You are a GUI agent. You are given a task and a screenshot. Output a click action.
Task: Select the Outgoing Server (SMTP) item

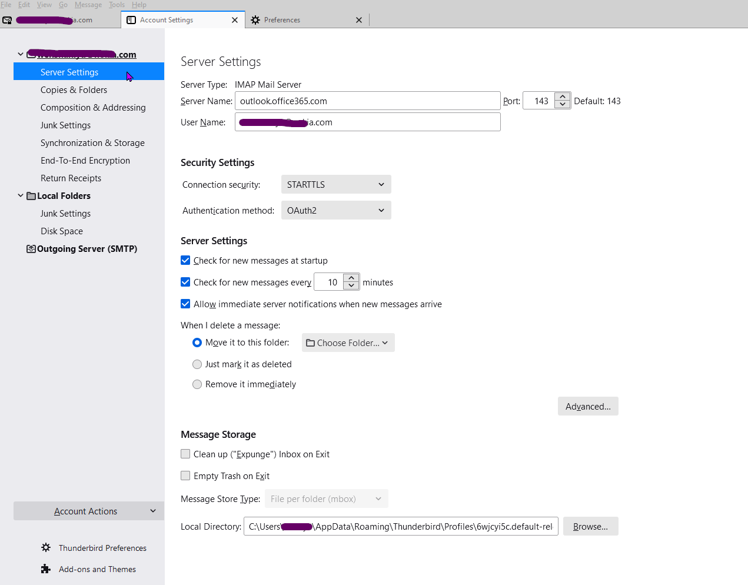(89, 248)
